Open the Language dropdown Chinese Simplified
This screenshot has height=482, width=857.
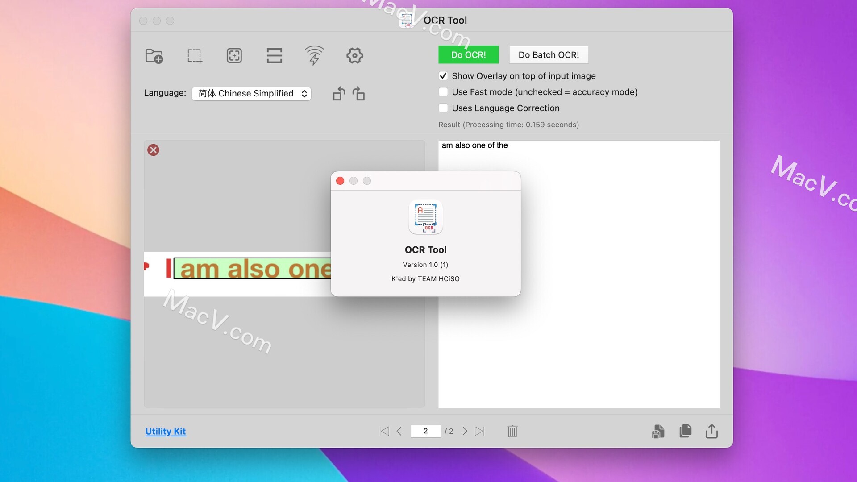tap(251, 93)
